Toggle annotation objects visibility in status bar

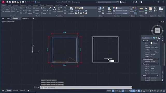click(139, 91)
